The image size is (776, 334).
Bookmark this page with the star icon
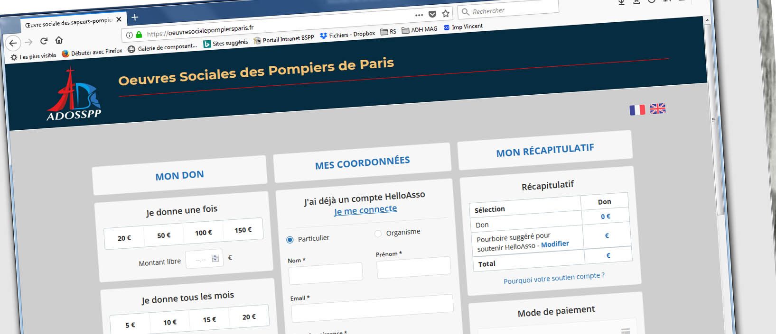pyautogui.click(x=446, y=14)
